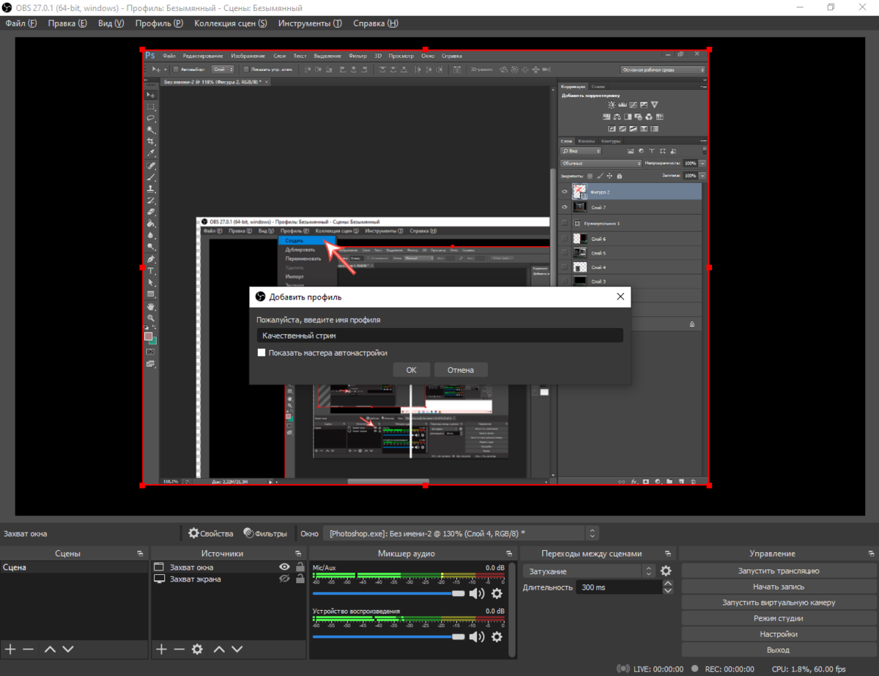Cancel the Добавить профиль dialog with Отмена
This screenshot has height=676, width=879.
[x=461, y=370]
